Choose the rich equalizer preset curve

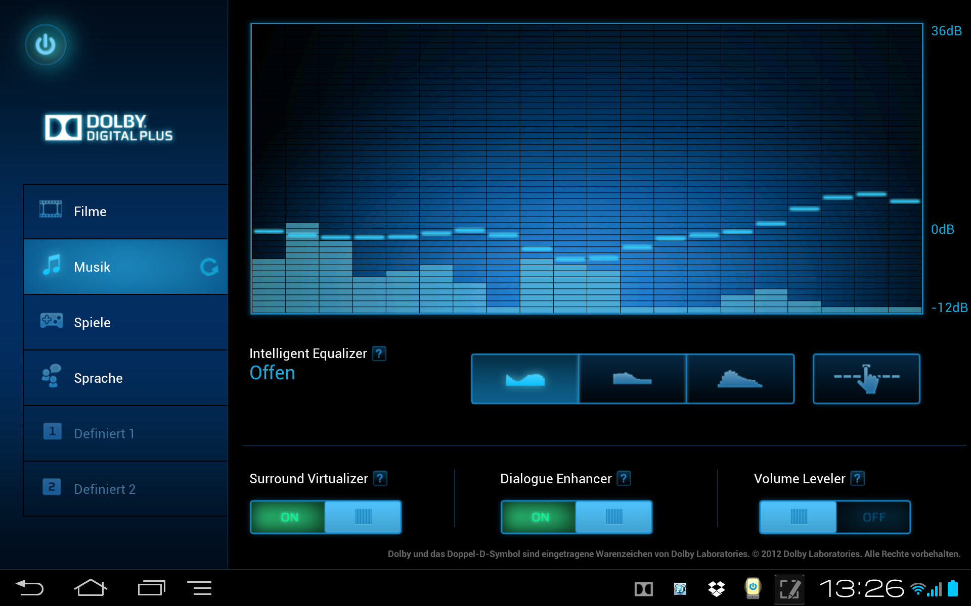(632, 379)
